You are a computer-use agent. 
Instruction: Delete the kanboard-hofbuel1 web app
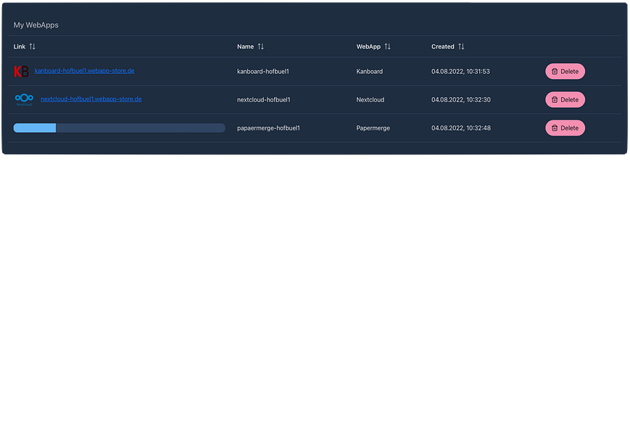pos(565,72)
